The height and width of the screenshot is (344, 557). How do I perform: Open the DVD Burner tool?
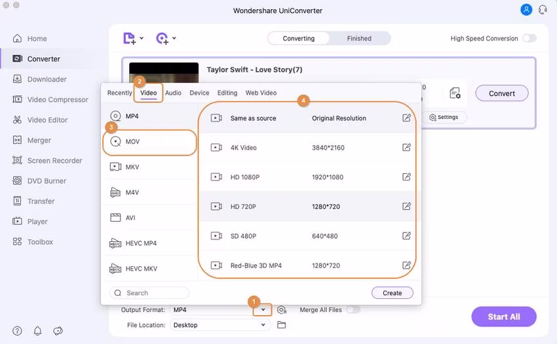[39, 181]
